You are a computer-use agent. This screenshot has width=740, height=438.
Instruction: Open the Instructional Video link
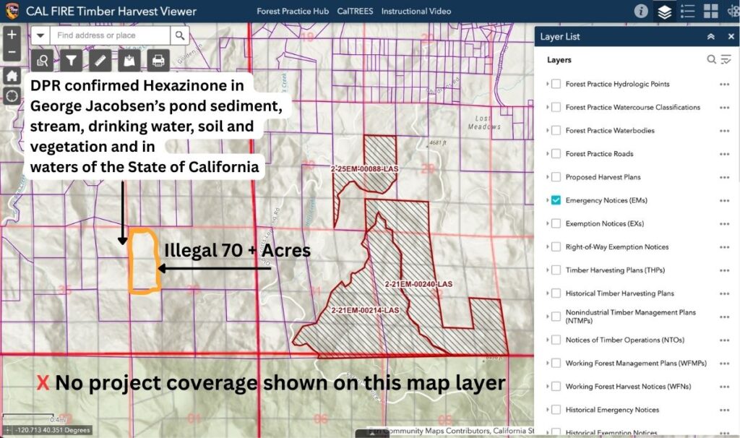(416, 12)
